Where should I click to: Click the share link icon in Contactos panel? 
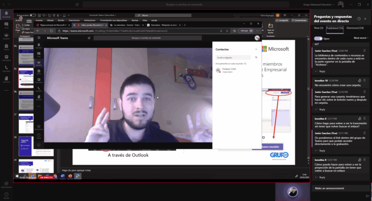click(256, 57)
